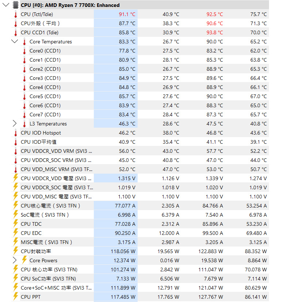Click the 46.2 °C IOD Hotspot current value
Image resolution: width=292 pixels, height=302 pixels.
click(127, 133)
